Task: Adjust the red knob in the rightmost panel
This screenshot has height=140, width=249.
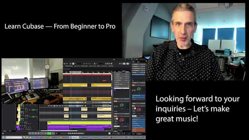Action: (x=139, y=110)
